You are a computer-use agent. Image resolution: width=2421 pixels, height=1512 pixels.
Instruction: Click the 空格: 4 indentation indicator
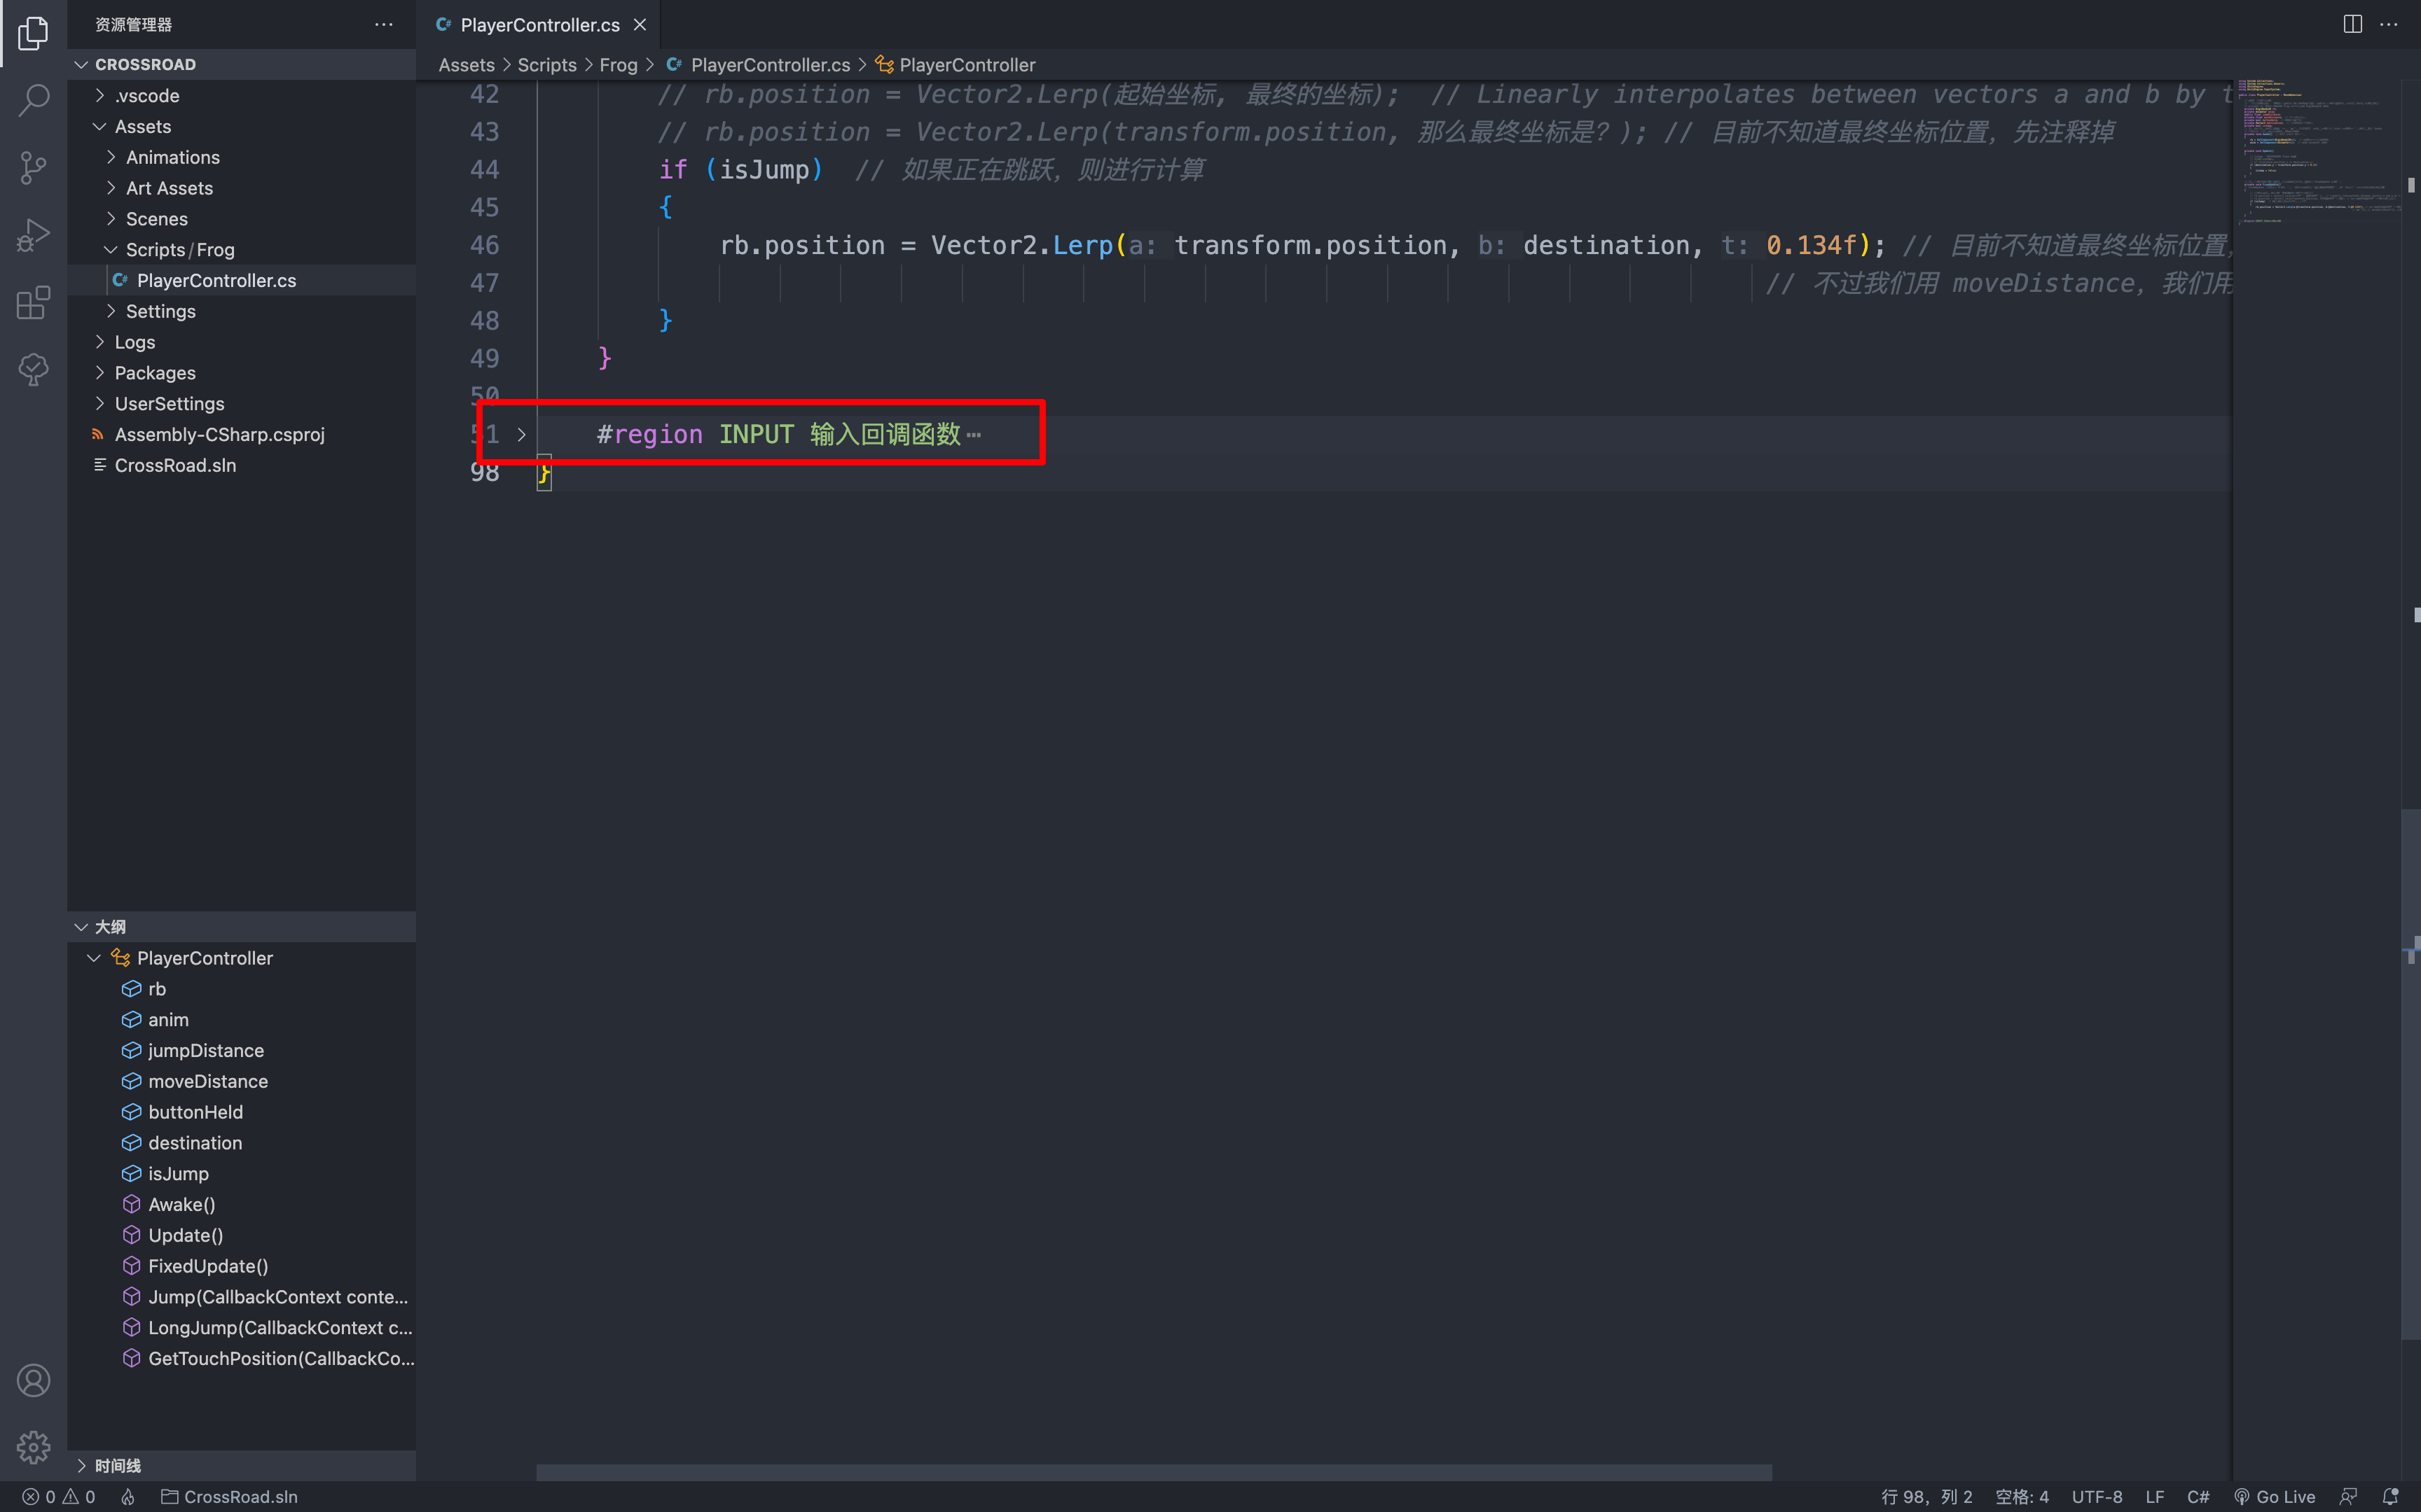(x=2022, y=1497)
